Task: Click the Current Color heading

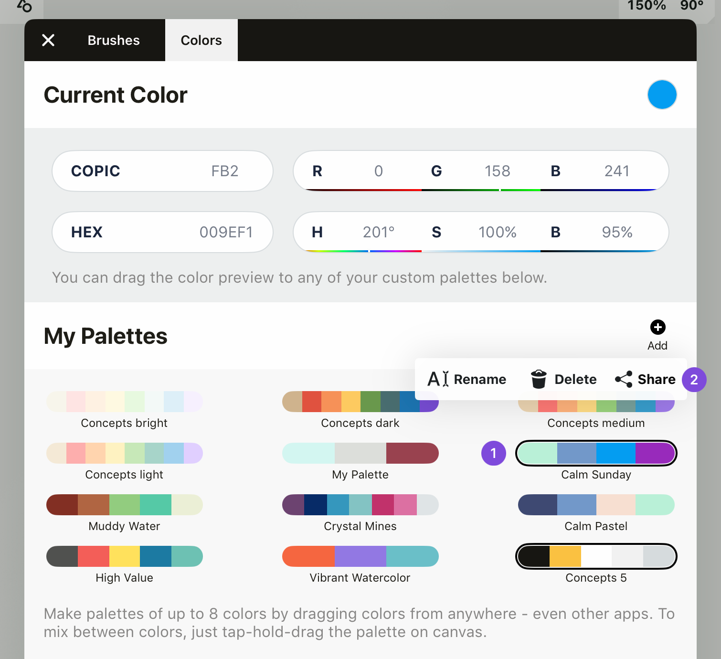Action: pos(116,95)
